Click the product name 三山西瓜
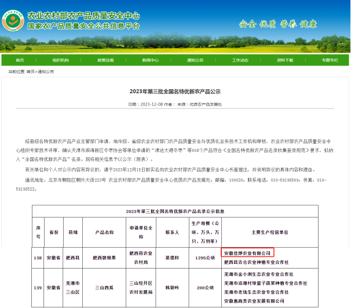The height and width of the screenshot is (308, 351). point(104,288)
